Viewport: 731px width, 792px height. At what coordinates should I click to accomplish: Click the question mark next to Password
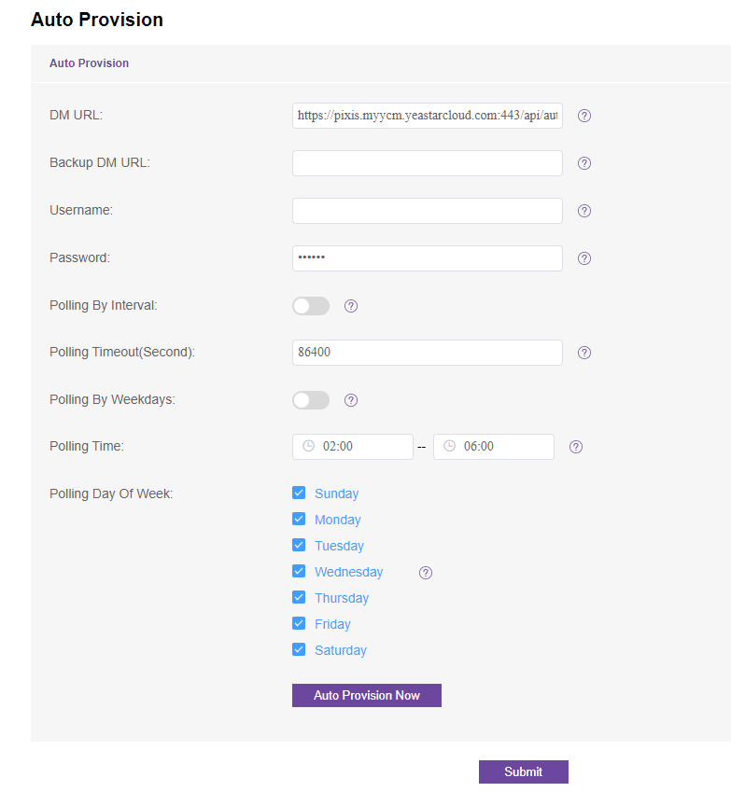(x=583, y=258)
